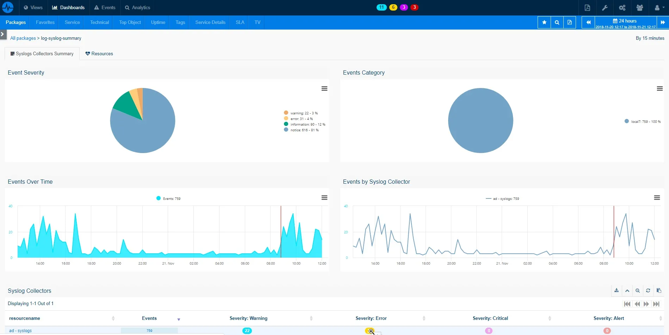Click the user groups icon
Viewport: 669px width, 335px height.
(639, 8)
